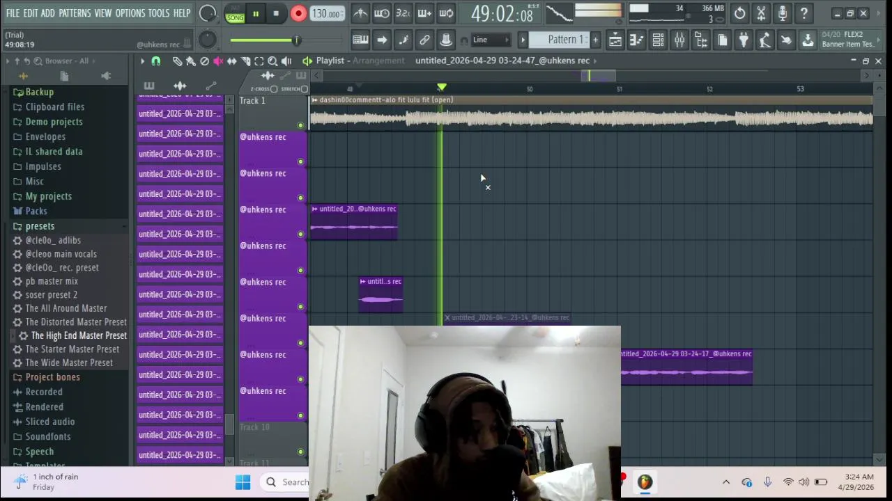892x501 pixels.
Task: Toggle wait for input to start
Action: click(x=382, y=13)
